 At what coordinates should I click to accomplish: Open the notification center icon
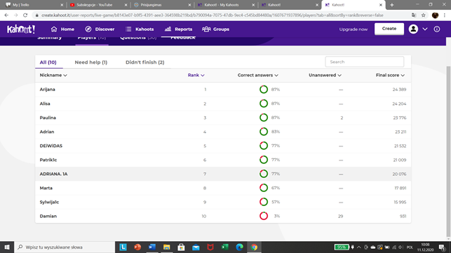point(442,247)
